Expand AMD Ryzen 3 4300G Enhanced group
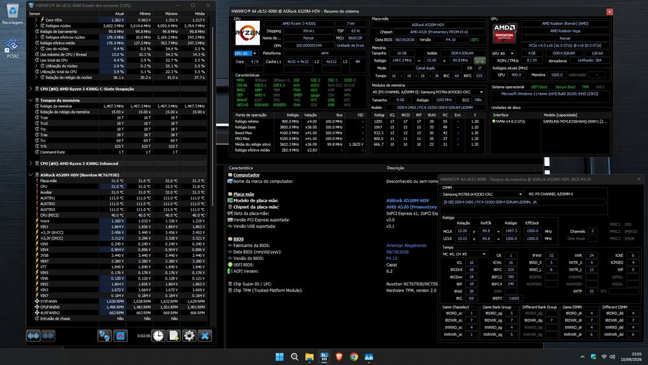The width and height of the screenshot is (648, 365). (30, 163)
